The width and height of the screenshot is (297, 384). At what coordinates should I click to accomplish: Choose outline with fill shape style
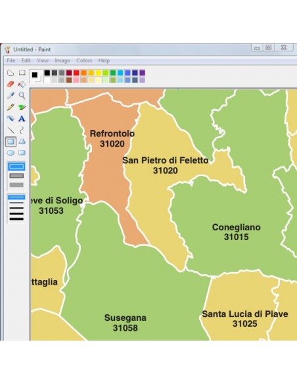tap(16, 176)
